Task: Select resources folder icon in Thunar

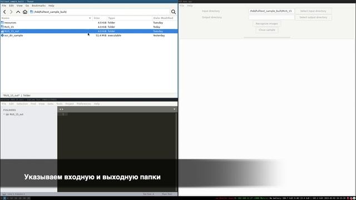Action: pyautogui.click(x=2, y=23)
